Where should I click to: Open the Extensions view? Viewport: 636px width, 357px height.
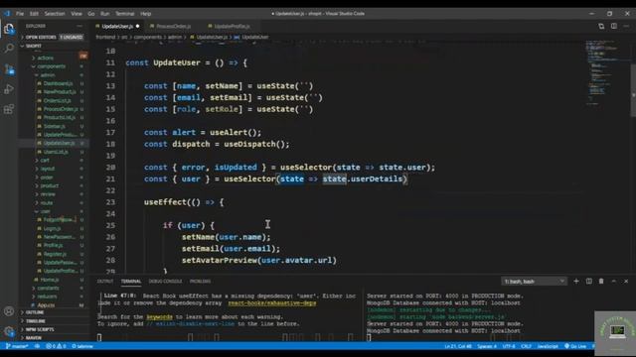[x=9, y=109]
